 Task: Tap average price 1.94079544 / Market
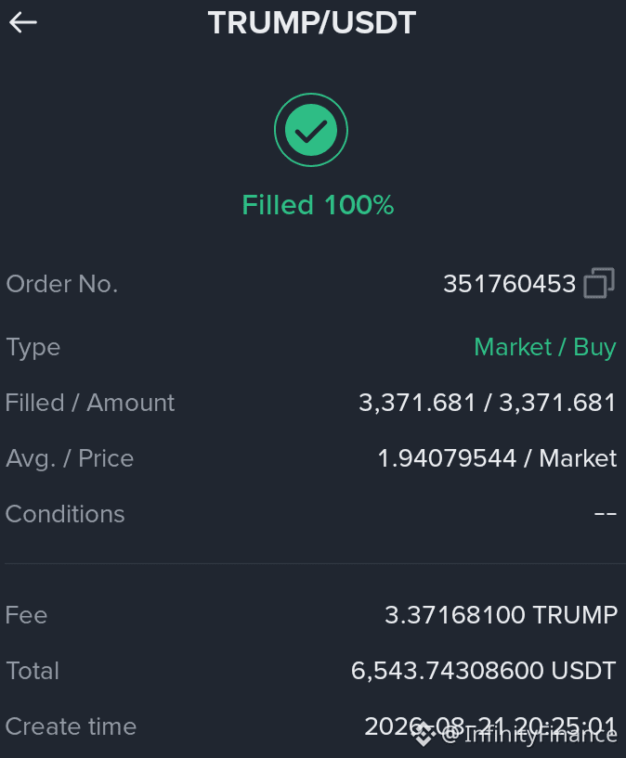[497, 458]
